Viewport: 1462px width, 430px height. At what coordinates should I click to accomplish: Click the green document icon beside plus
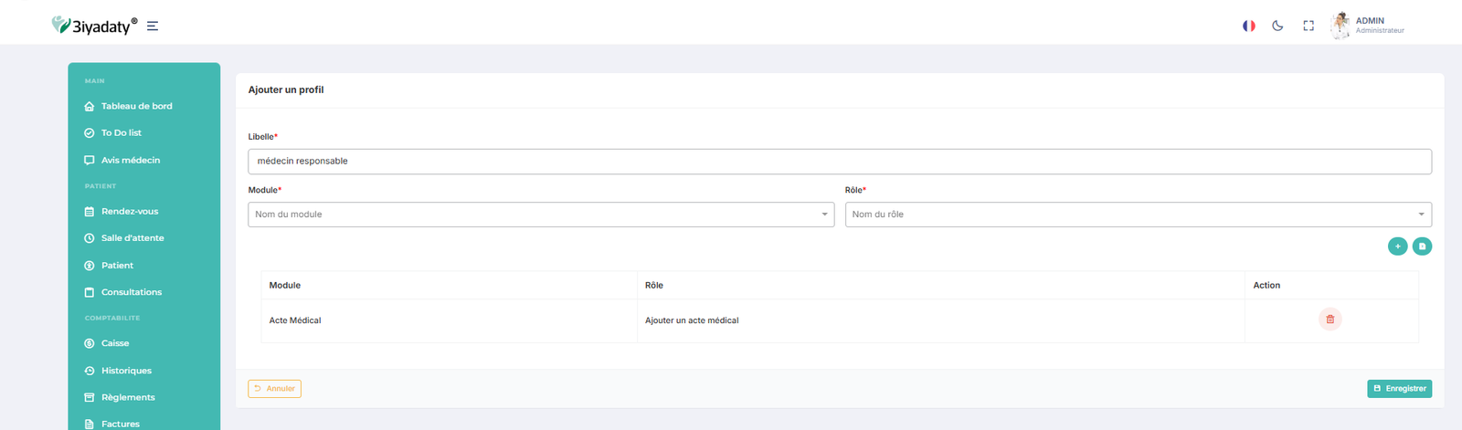(1422, 246)
